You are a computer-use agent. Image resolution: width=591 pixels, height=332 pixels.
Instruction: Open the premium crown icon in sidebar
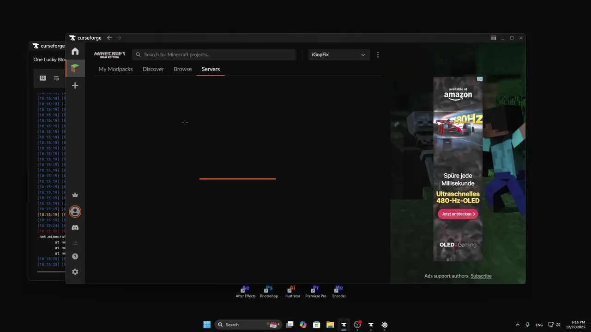pyautogui.click(x=75, y=195)
